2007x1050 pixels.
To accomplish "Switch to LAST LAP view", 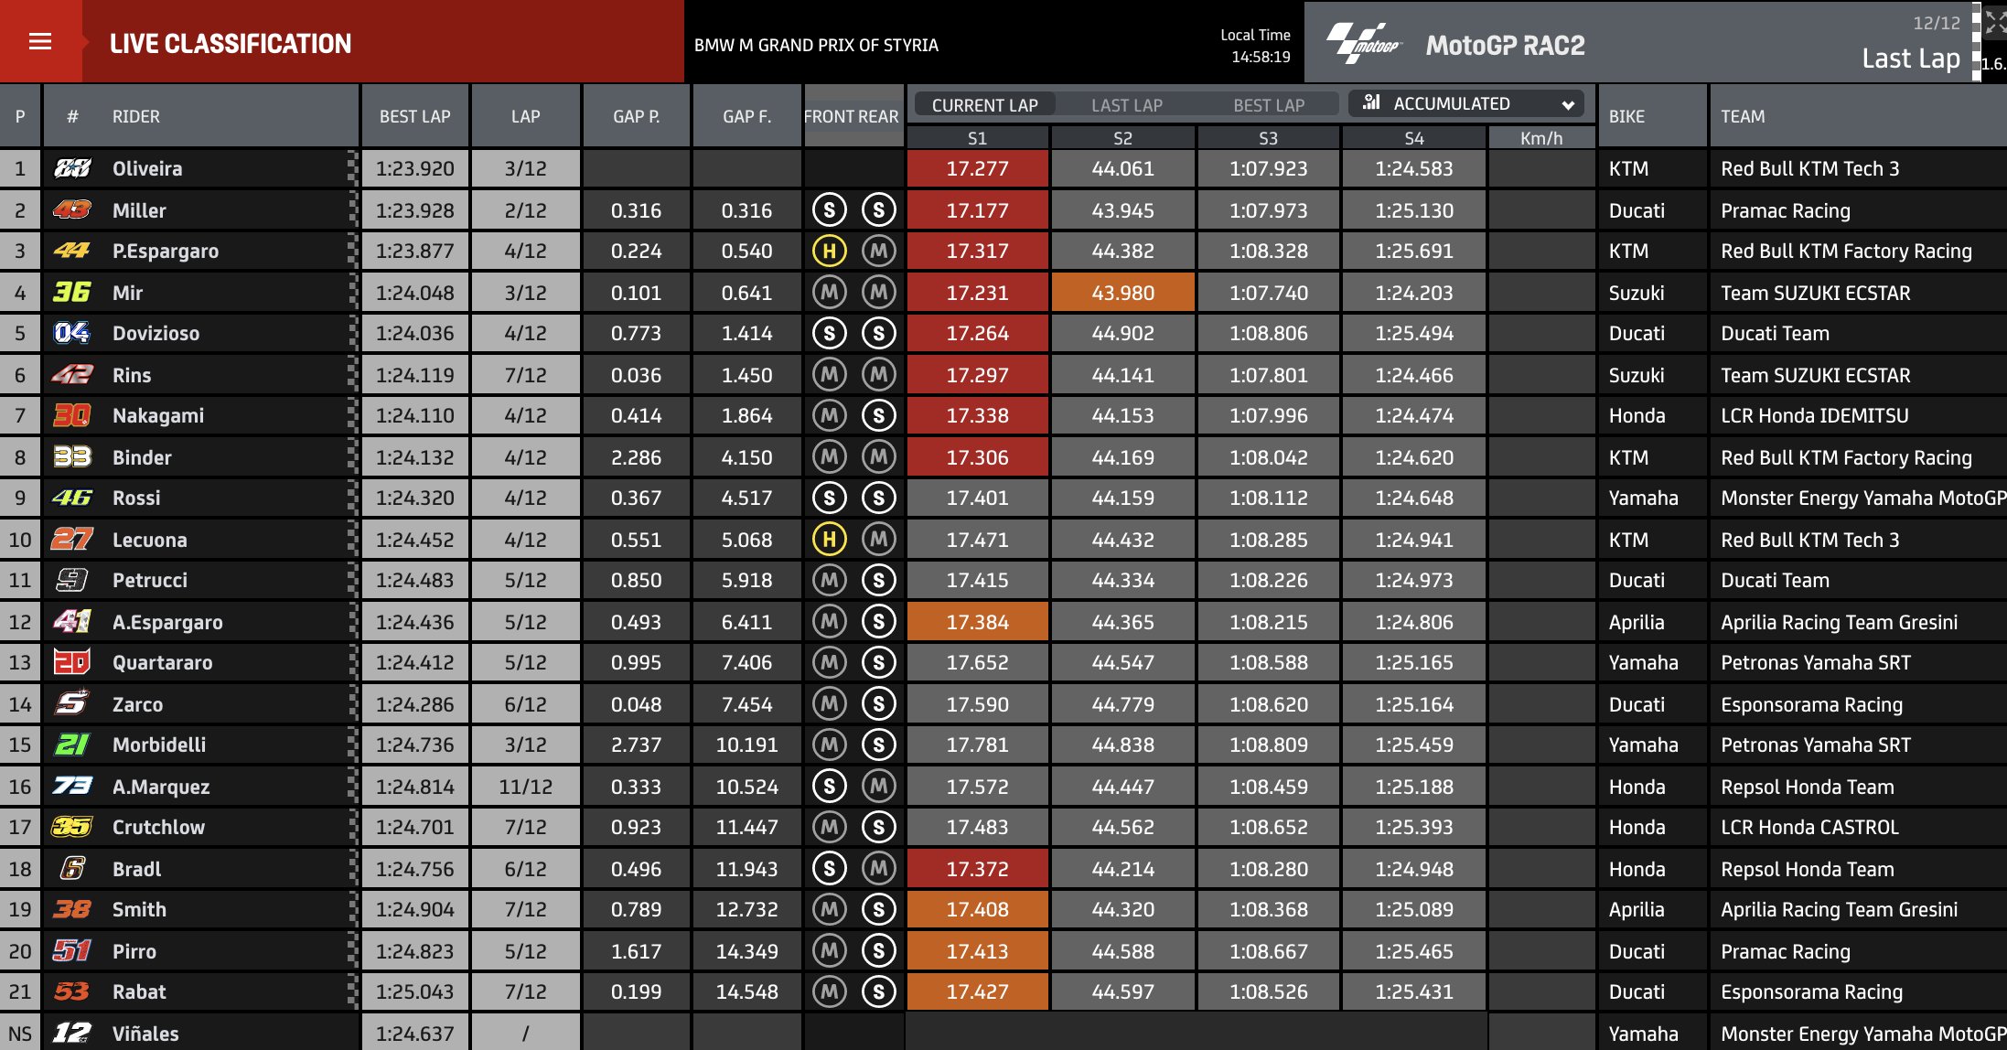I will [x=1126, y=105].
